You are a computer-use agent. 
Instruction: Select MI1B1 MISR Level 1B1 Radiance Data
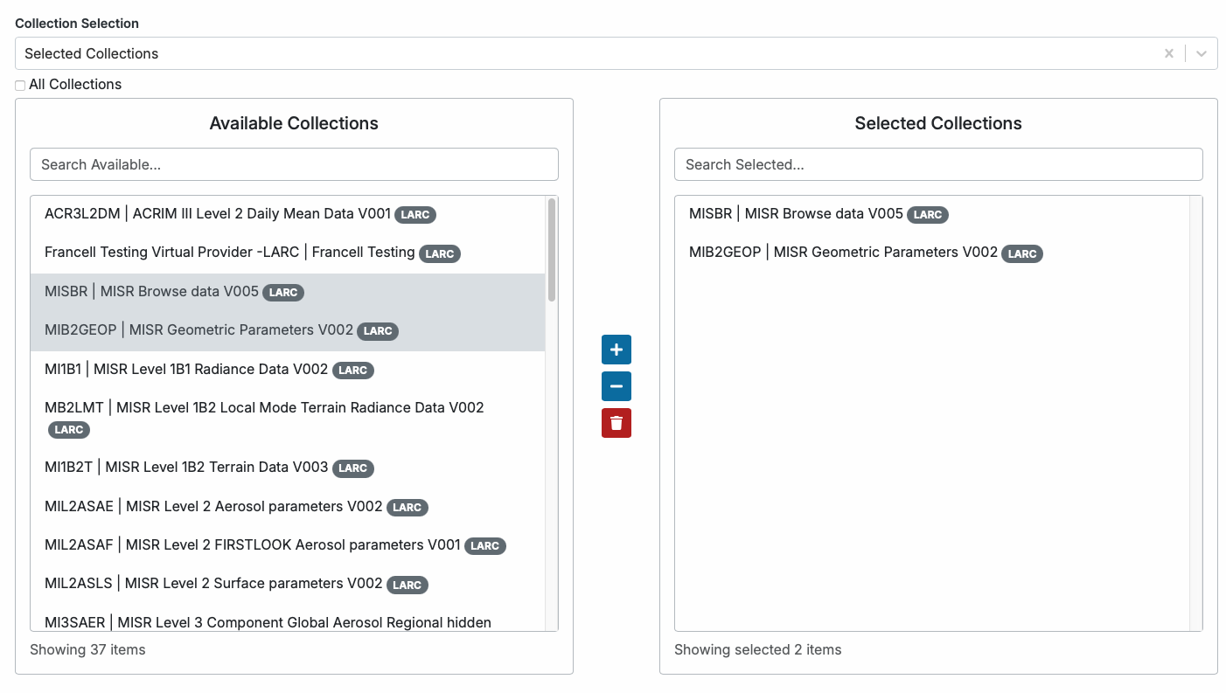click(185, 370)
